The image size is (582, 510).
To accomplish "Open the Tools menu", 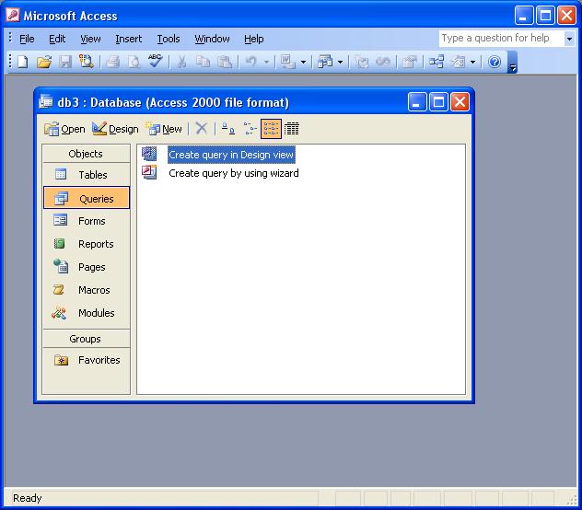I will [x=169, y=39].
